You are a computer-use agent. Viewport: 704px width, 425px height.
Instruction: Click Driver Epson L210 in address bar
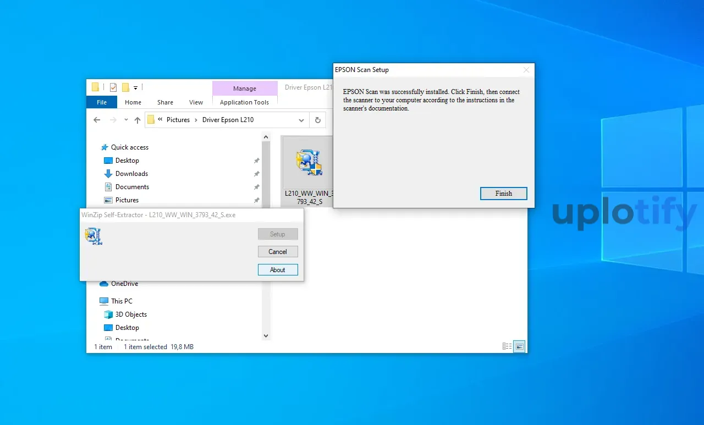point(228,120)
